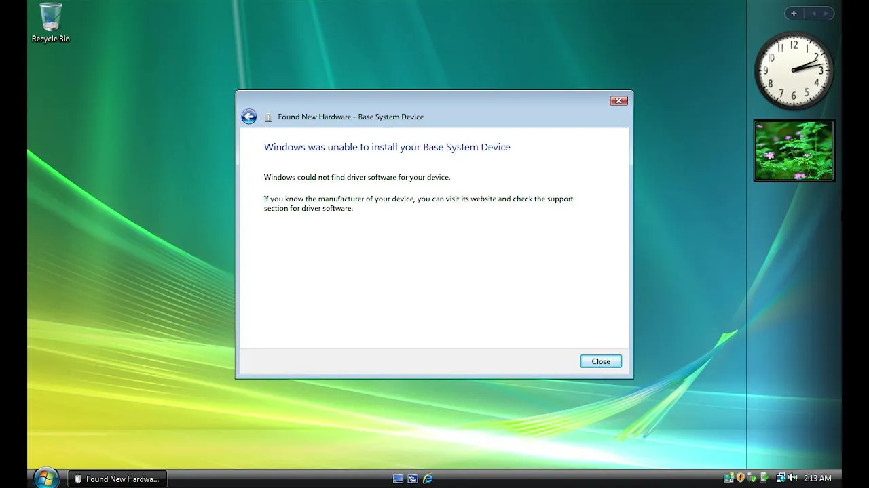Click the Windows Sidebar tray icon
The image size is (869, 488).
click(x=728, y=479)
